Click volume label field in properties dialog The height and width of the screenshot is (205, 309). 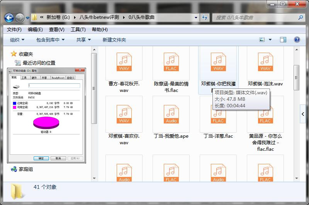[54, 85]
